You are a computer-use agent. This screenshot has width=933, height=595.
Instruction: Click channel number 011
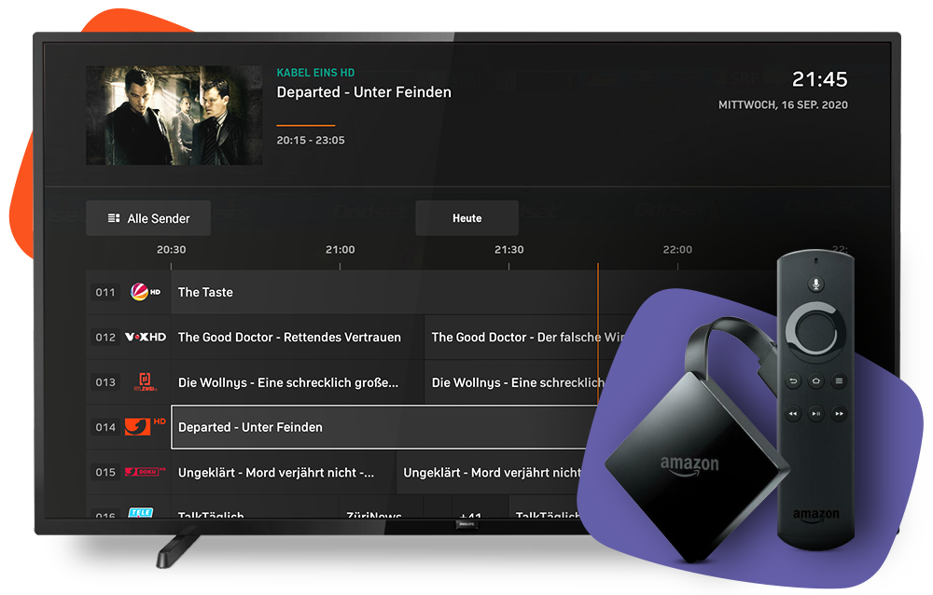pos(105,292)
